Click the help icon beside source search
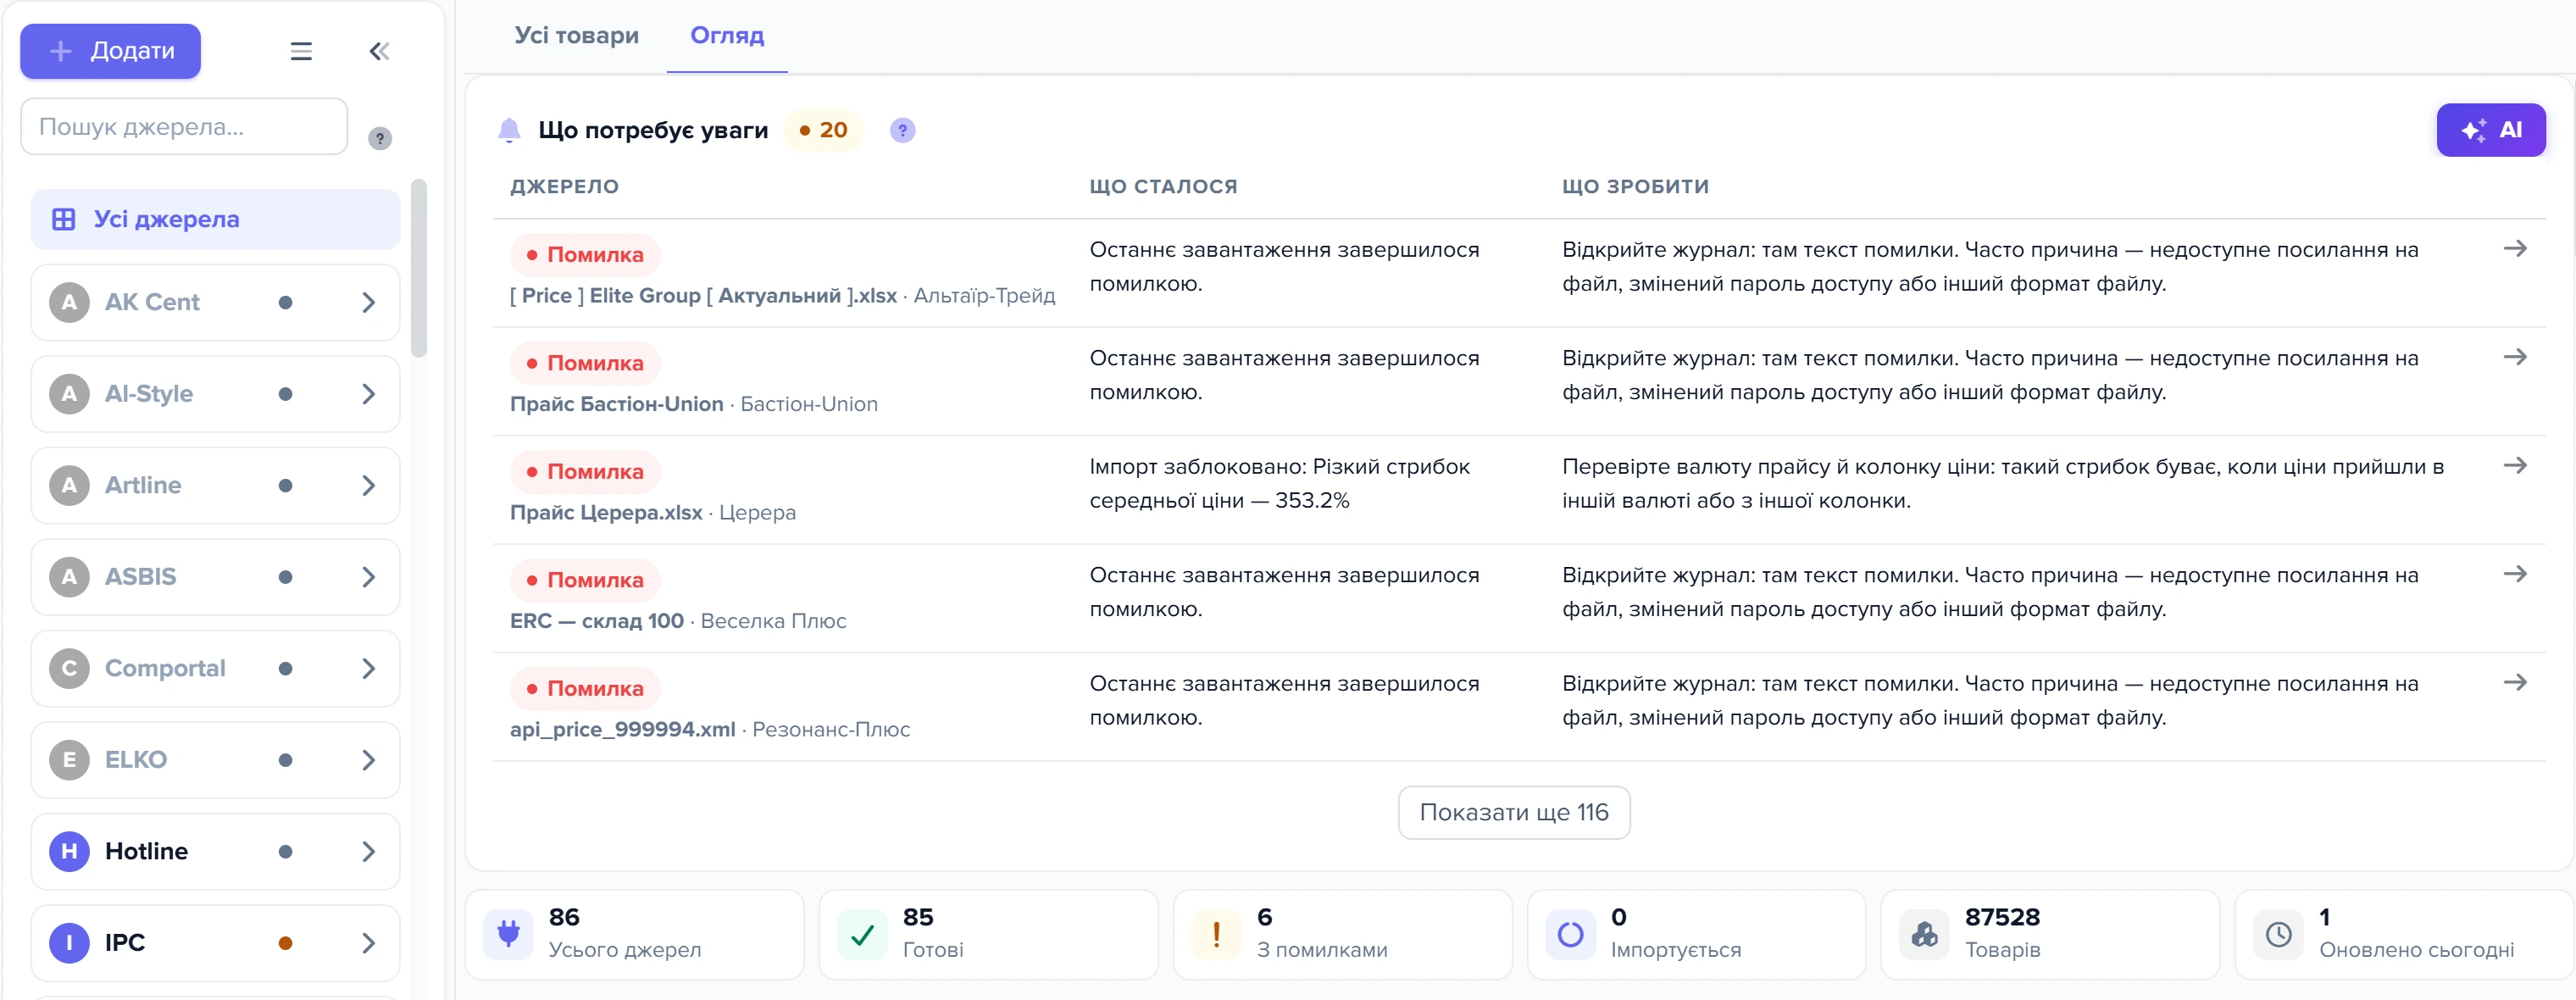Viewport: 2576px width, 1000px height. pos(380,139)
